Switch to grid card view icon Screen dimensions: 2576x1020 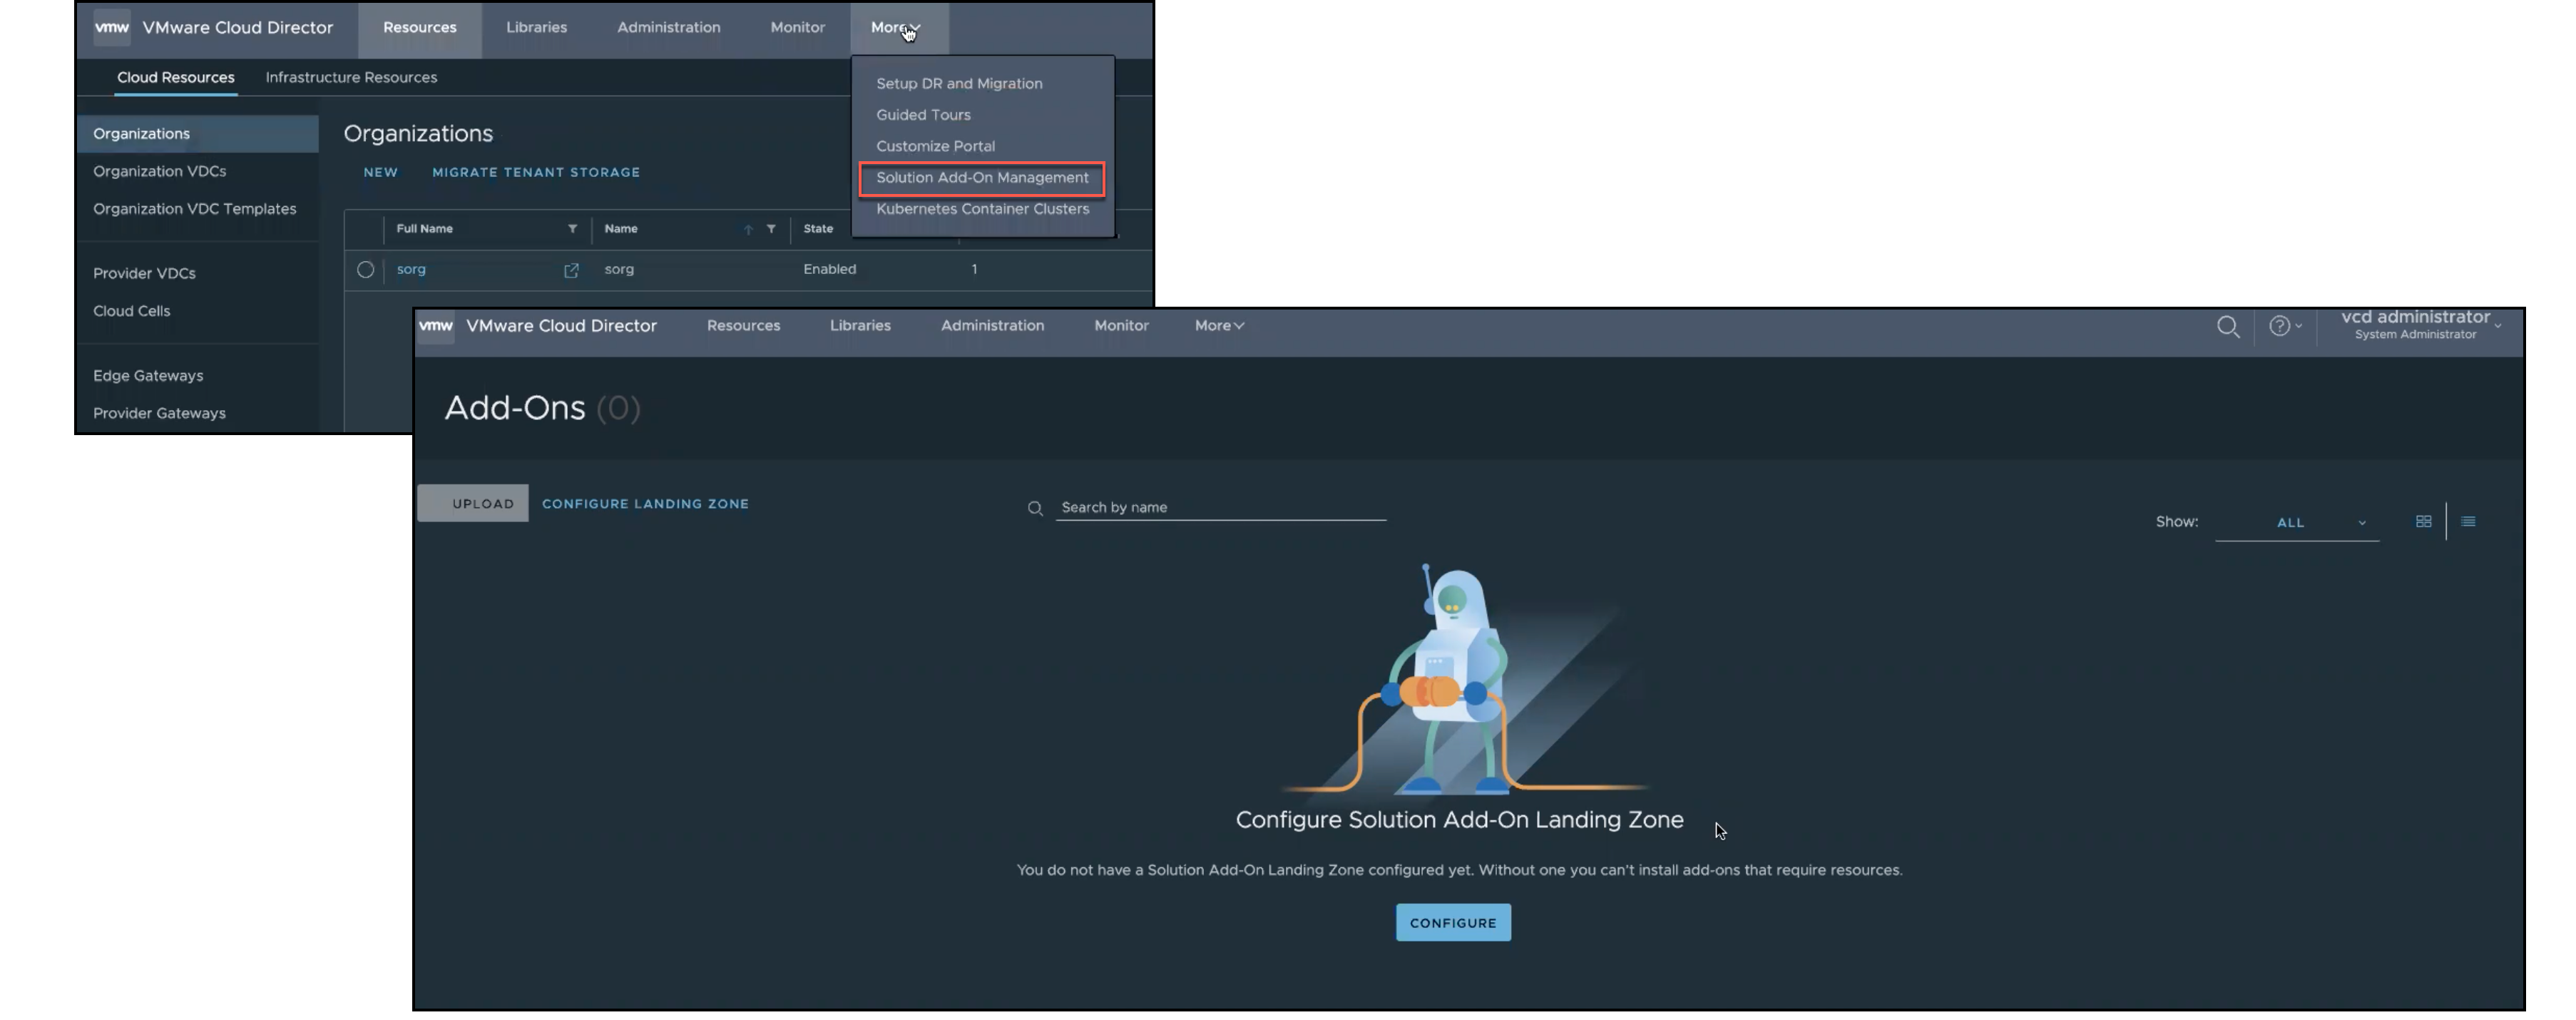(2423, 521)
